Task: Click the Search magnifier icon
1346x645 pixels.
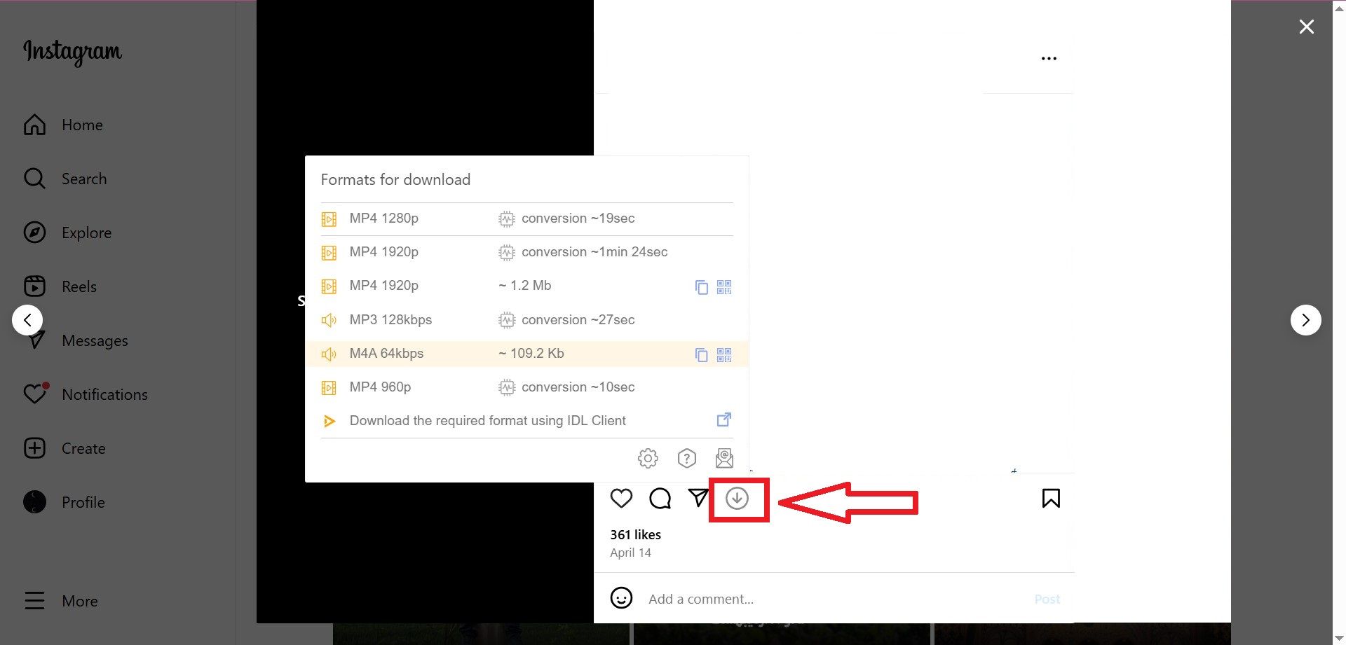Action: [x=34, y=179]
